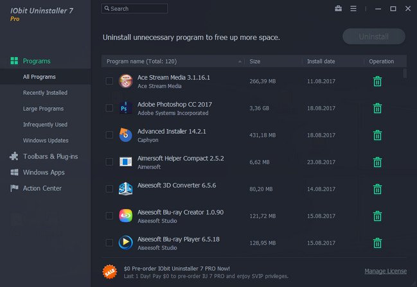
Task: Click the Uninstall button
Action: (x=374, y=37)
